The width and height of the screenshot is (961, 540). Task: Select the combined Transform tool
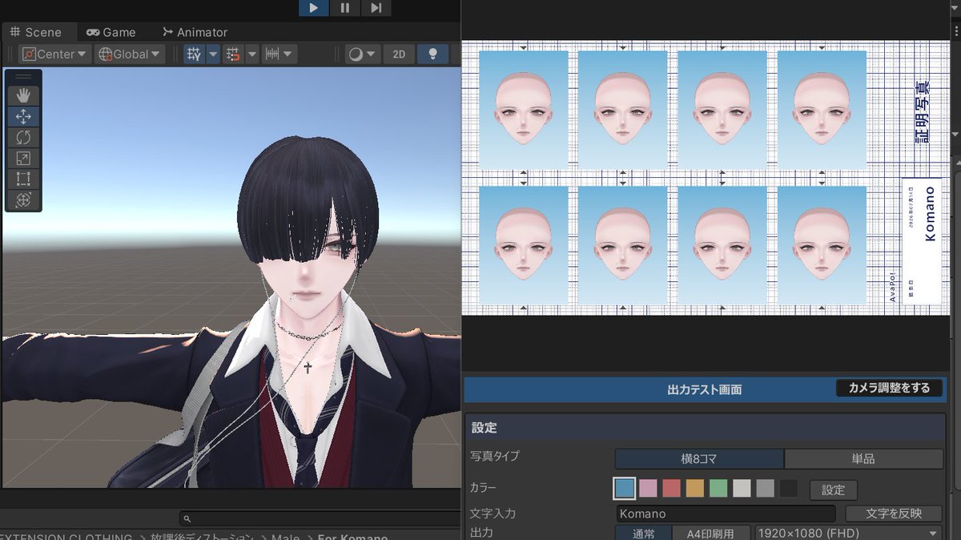click(23, 199)
